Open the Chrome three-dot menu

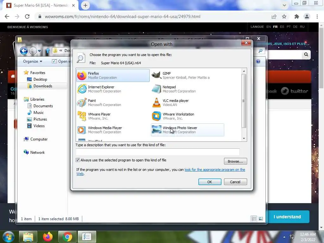coord(317,16)
